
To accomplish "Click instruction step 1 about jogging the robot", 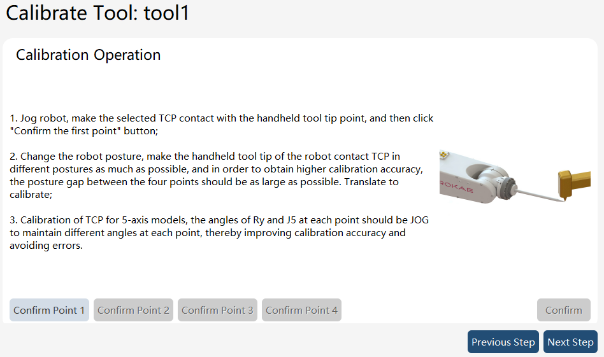I will (x=222, y=124).
